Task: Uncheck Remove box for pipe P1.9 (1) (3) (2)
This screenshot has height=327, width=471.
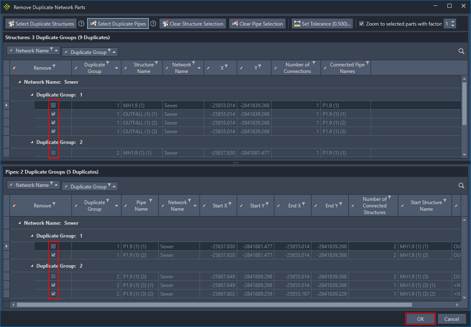Action: (x=53, y=294)
